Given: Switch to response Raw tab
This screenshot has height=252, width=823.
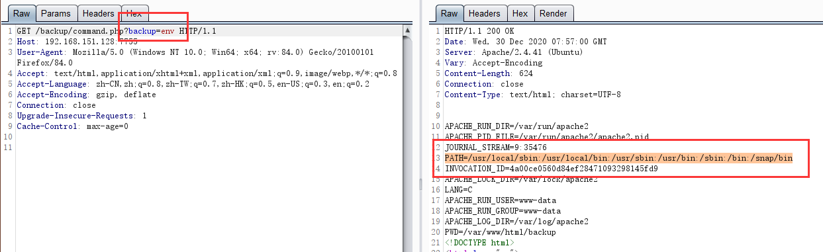Looking at the screenshot, I should [450, 13].
